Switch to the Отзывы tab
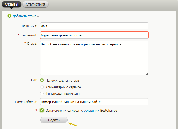The height and width of the screenshot is (129, 178). pos(11,4)
